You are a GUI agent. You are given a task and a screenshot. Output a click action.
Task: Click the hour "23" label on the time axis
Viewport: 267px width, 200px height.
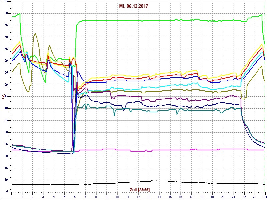click(255, 196)
